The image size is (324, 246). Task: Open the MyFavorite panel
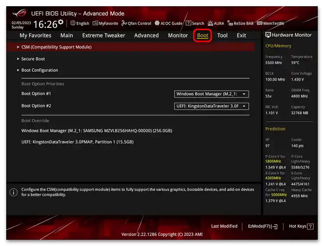pyautogui.click(x=105, y=23)
